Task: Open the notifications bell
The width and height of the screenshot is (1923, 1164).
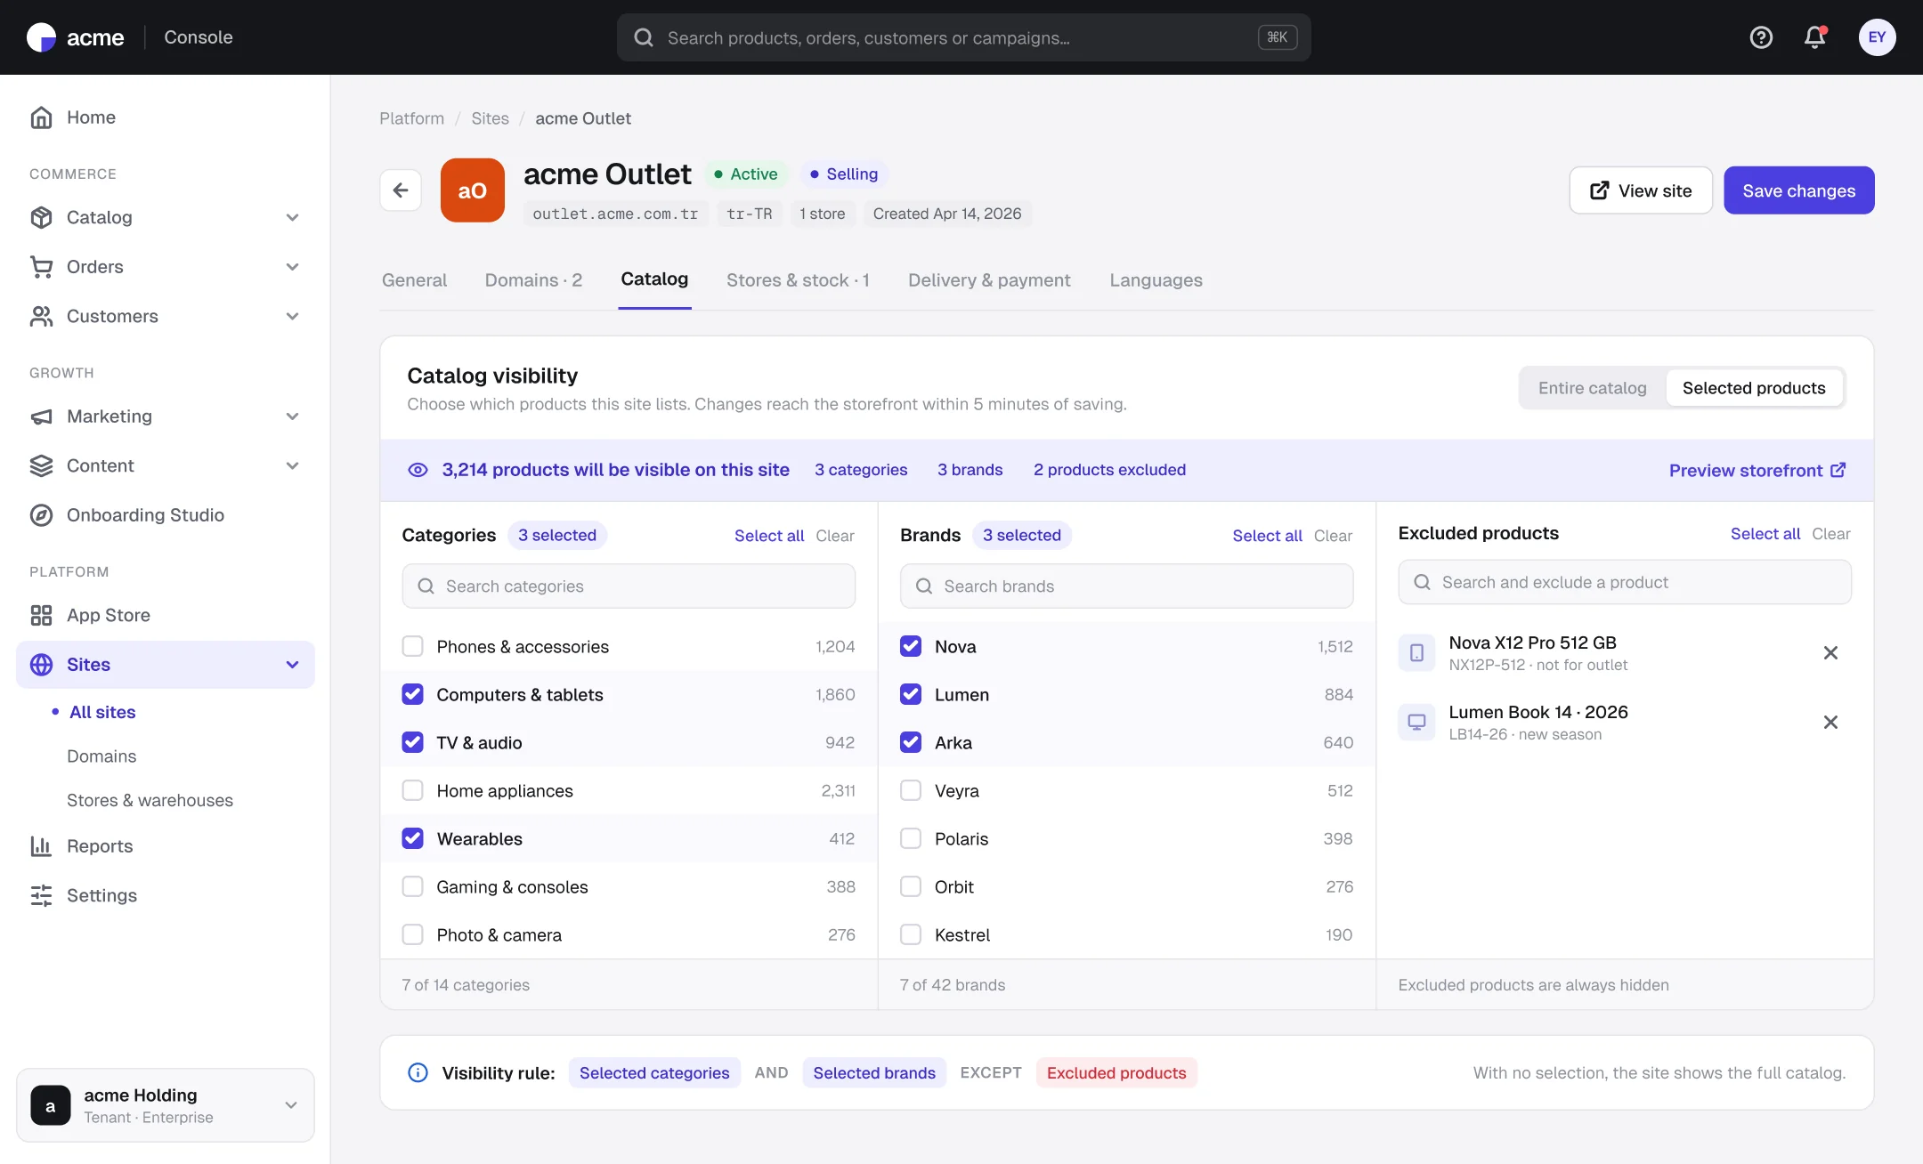Action: (1814, 37)
